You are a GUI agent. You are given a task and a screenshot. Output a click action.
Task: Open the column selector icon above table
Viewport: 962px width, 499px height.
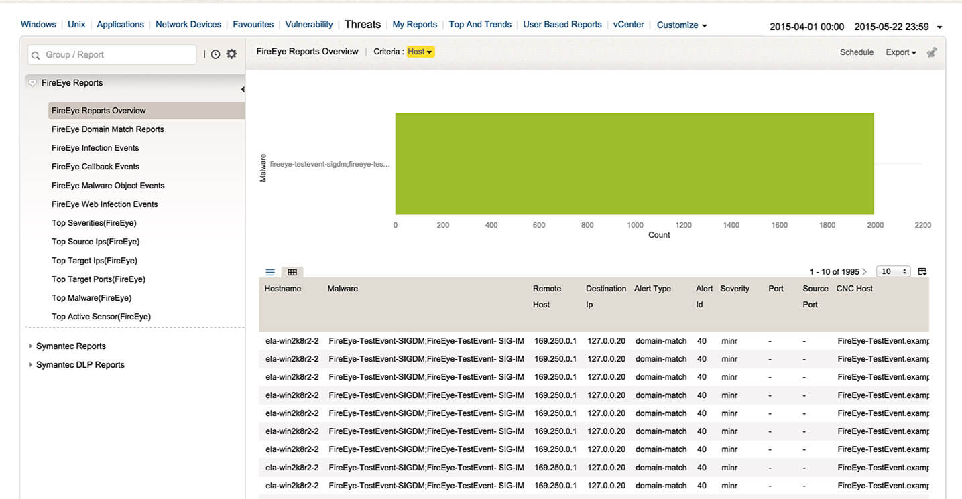coord(922,271)
